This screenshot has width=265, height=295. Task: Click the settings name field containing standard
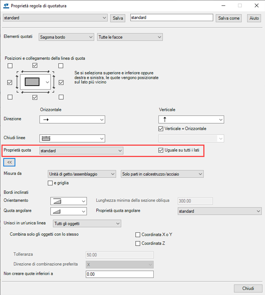[x=172, y=18]
